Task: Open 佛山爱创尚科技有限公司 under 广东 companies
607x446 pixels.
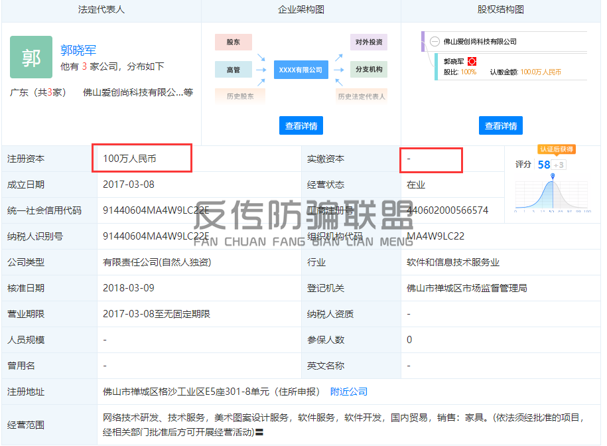Action: pos(133,93)
